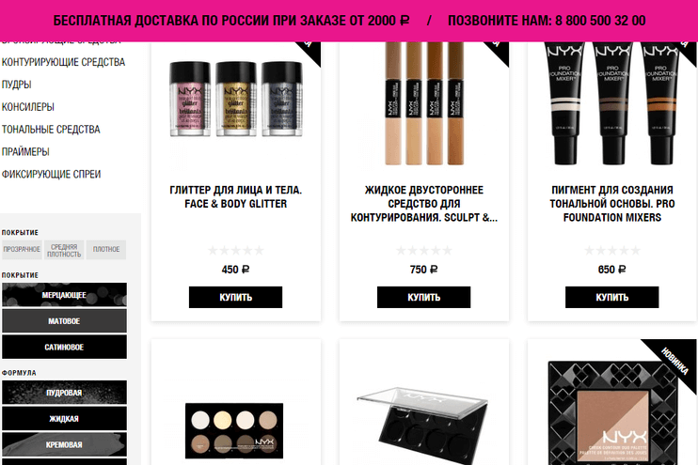The width and height of the screenshot is (698, 465).
Task: Click the glitter jars product image
Action: [x=235, y=99]
